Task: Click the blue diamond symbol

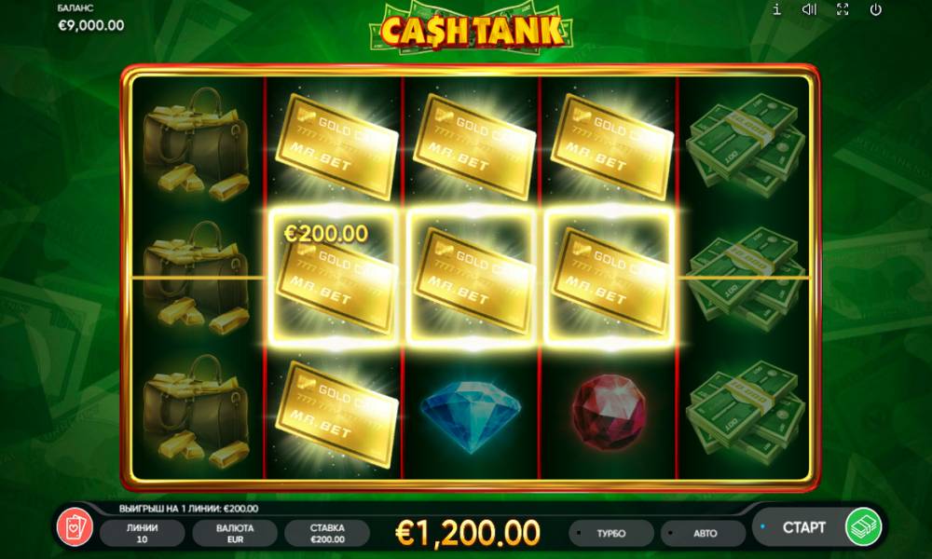Action: (x=471, y=416)
